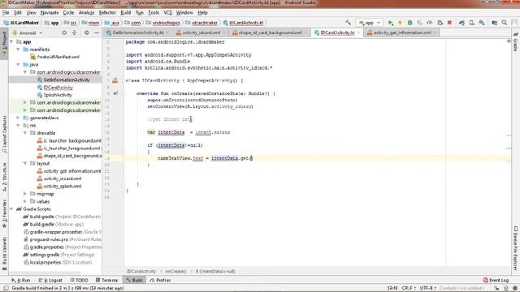Select SplashActivity in project tree

(54, 95)
